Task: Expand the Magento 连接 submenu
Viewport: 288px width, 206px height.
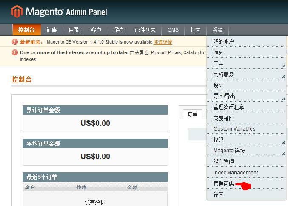Action: pos(246,151)
